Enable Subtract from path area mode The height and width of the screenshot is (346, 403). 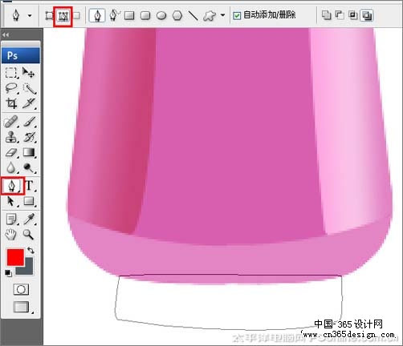[x=340, y=15]
